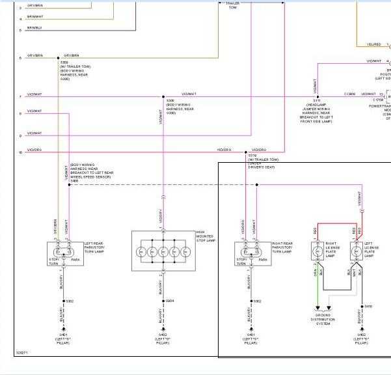Click the S410 splice dot
The height and width of the screenshot is (375, 391).
(x=362, y=307)
